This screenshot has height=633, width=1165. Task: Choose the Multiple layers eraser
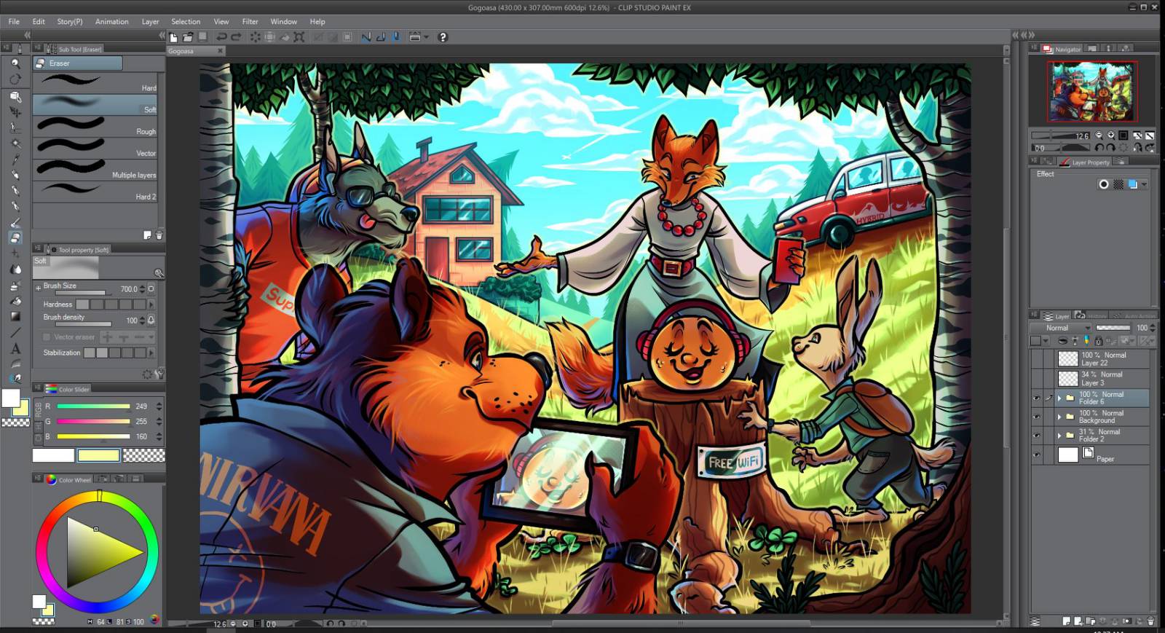[95, 170]
